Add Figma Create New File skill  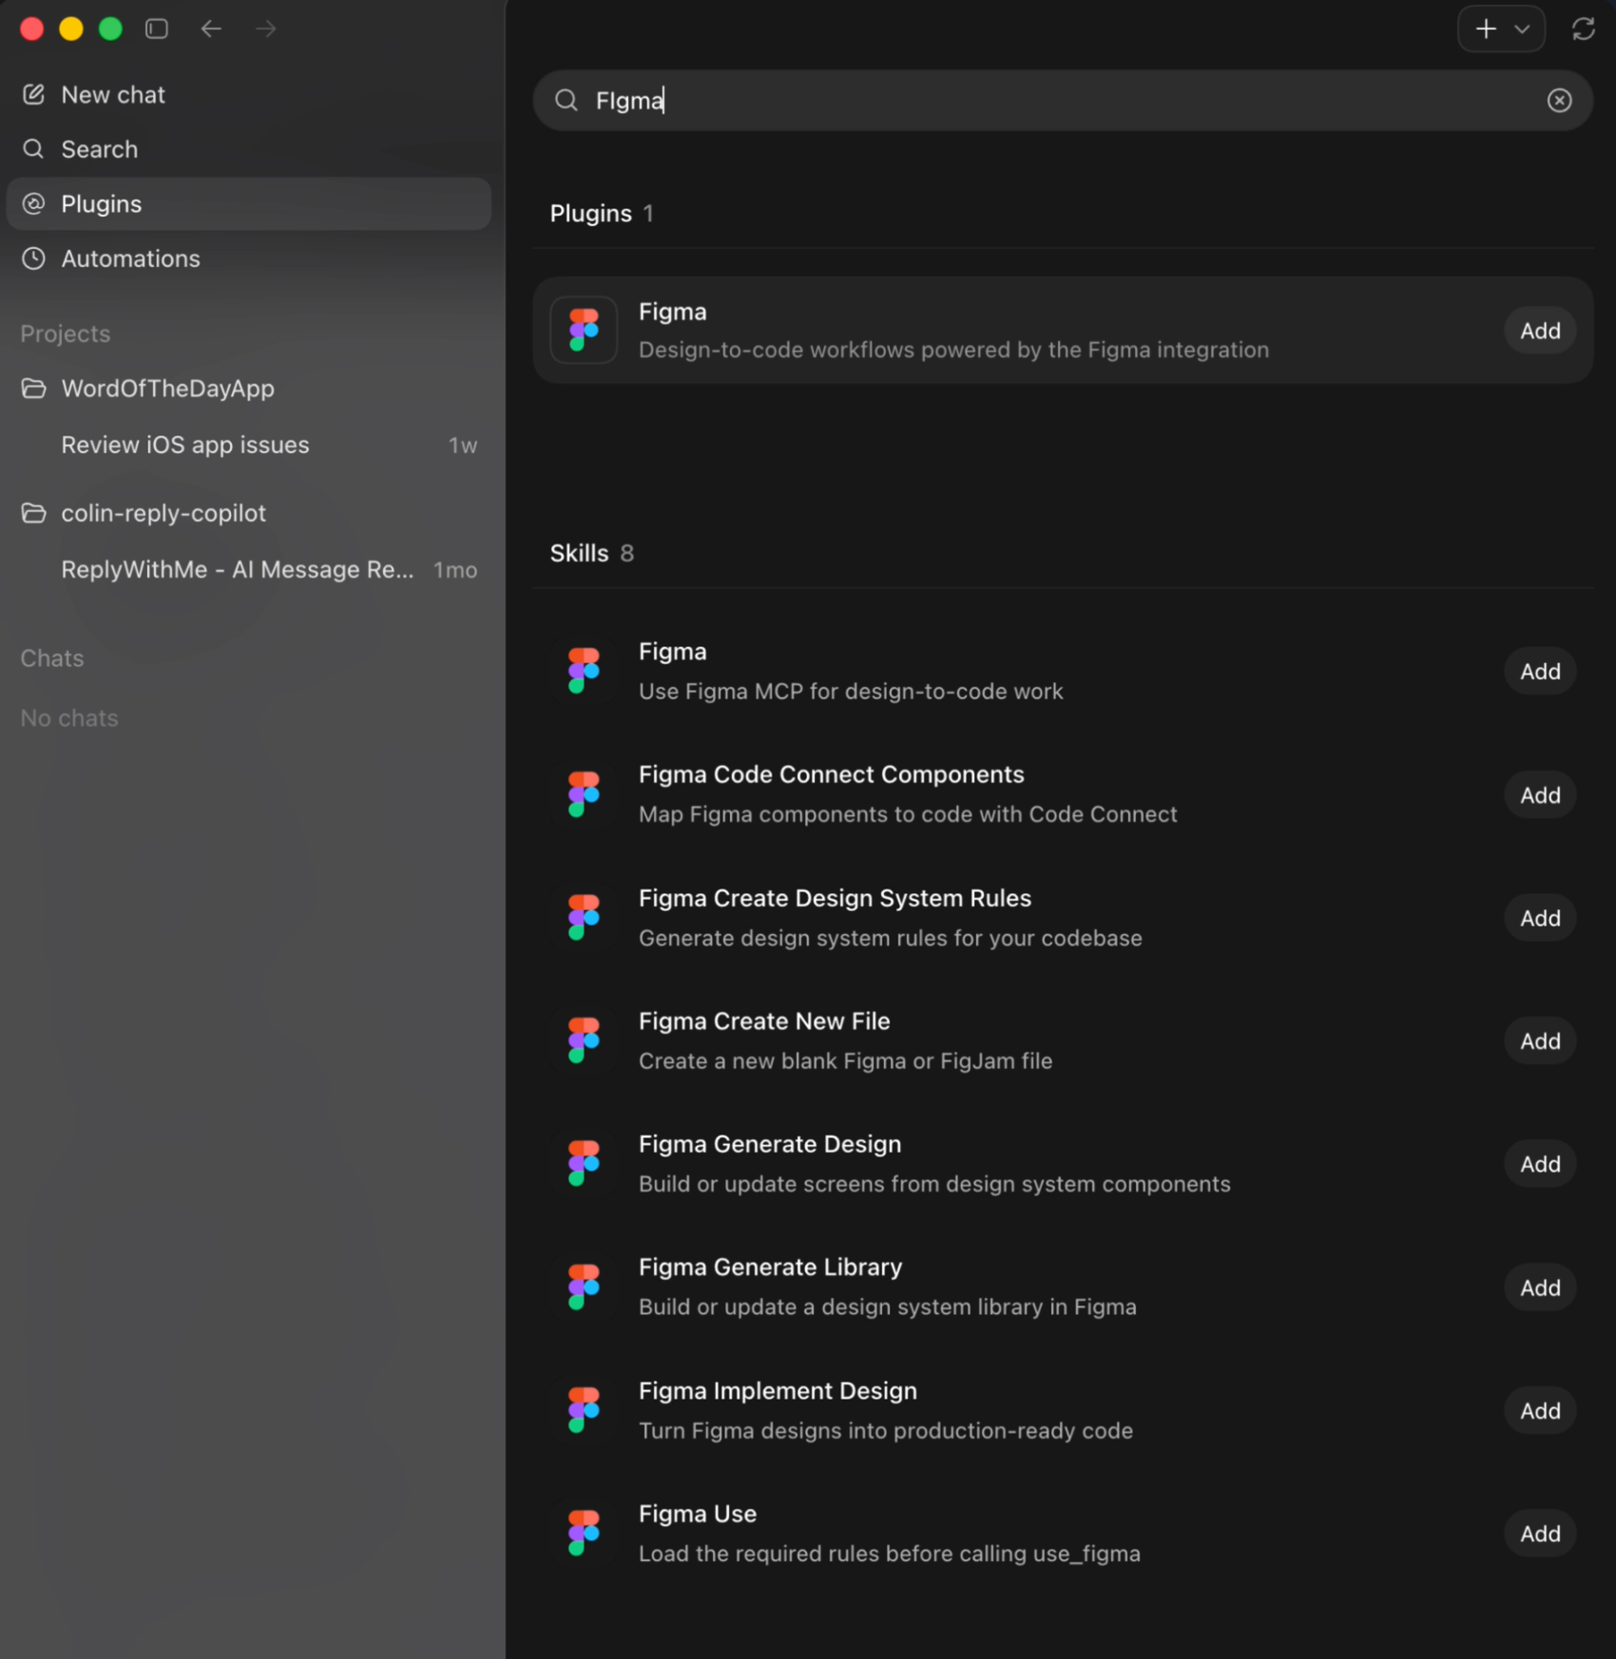click(1540, 1040)
